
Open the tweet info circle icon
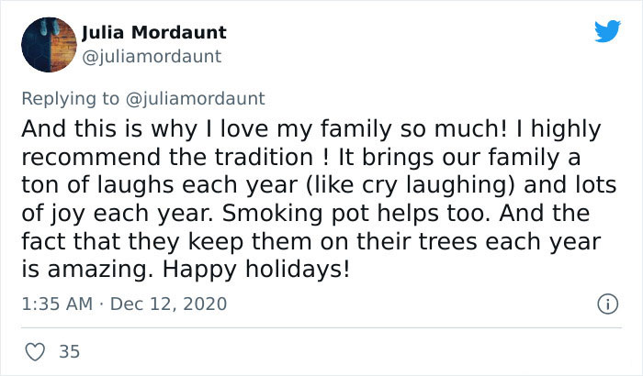[607, 303]
